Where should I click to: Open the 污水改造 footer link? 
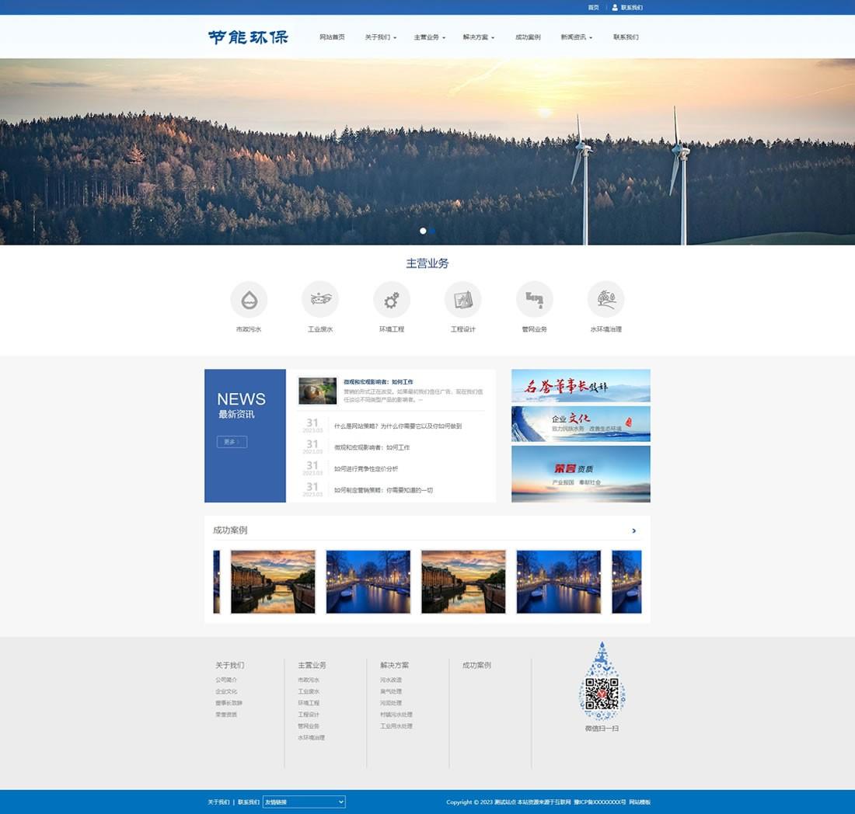(x=391, y=680)
